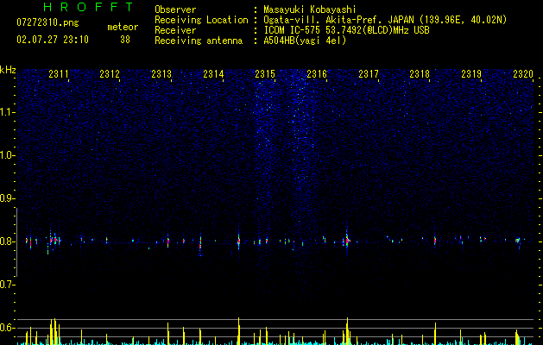Click the 2318 time marker
Viewport: 543px width, 345px height.
(420, 73)
